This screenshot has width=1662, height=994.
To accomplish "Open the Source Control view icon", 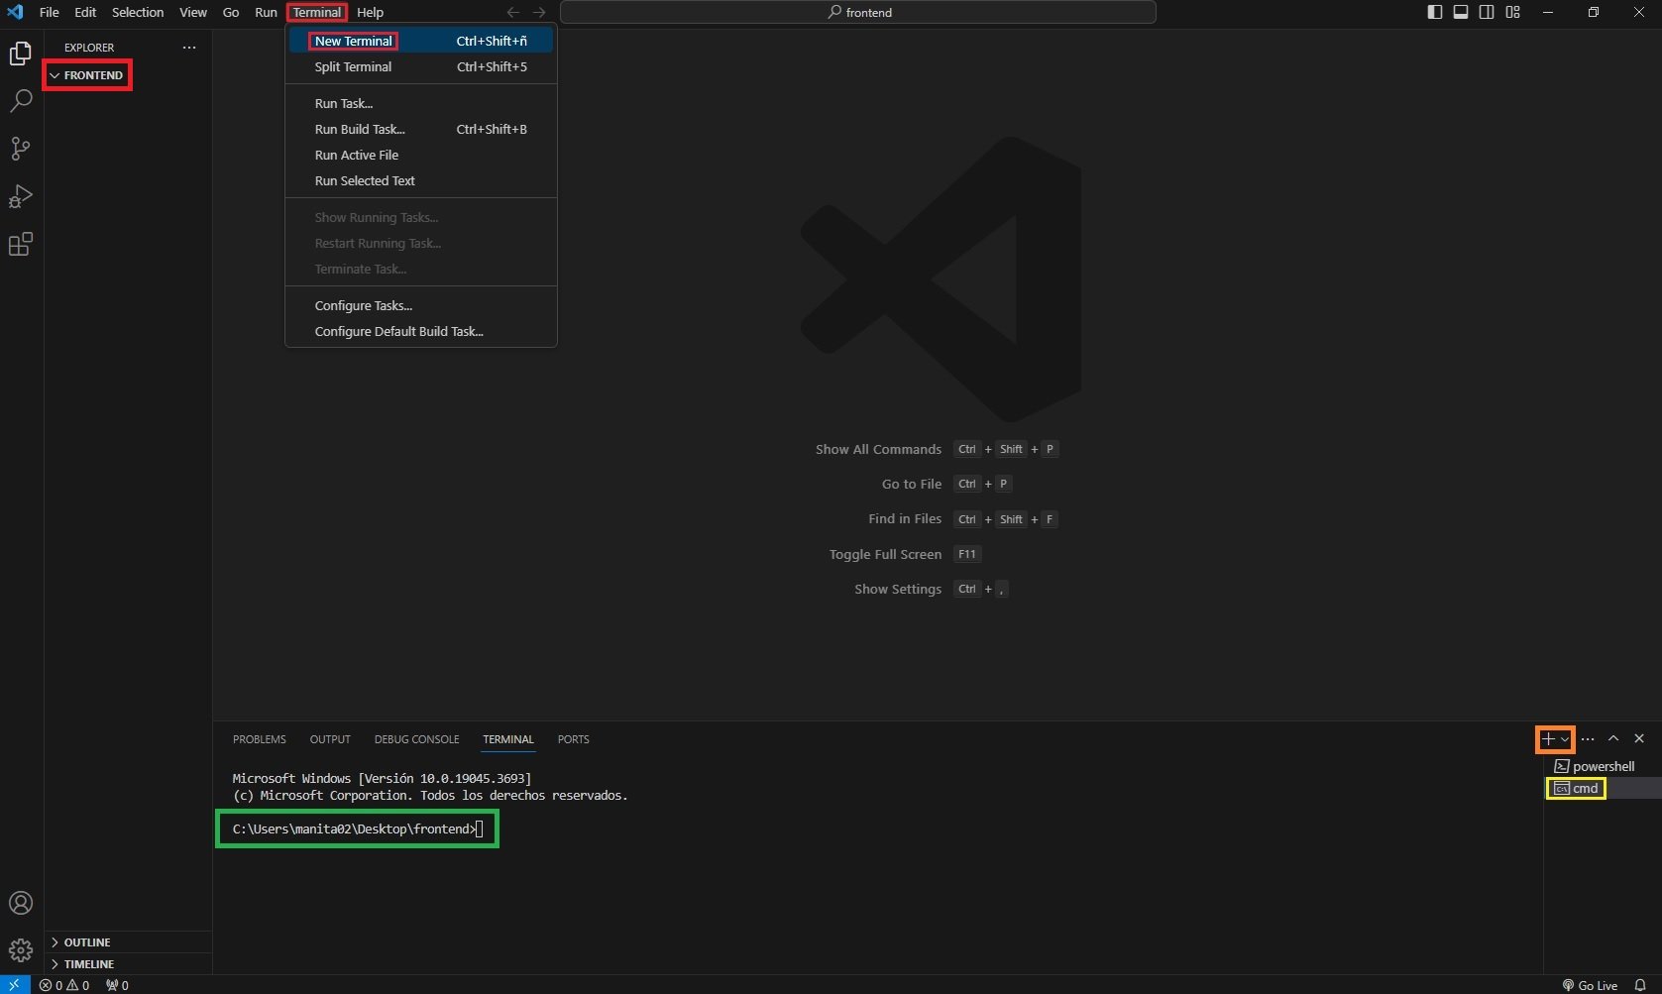I will [21, 149].
